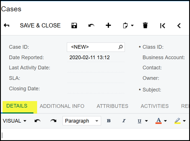Open the Activities tab
The width and height of the screenshot is (190, 141).
coord(155,106)
